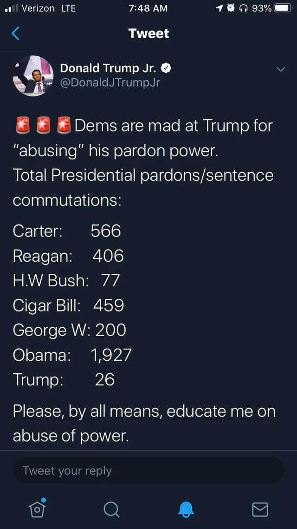Tap the first siren emoji in the tweet

click(x=22, y=126)
